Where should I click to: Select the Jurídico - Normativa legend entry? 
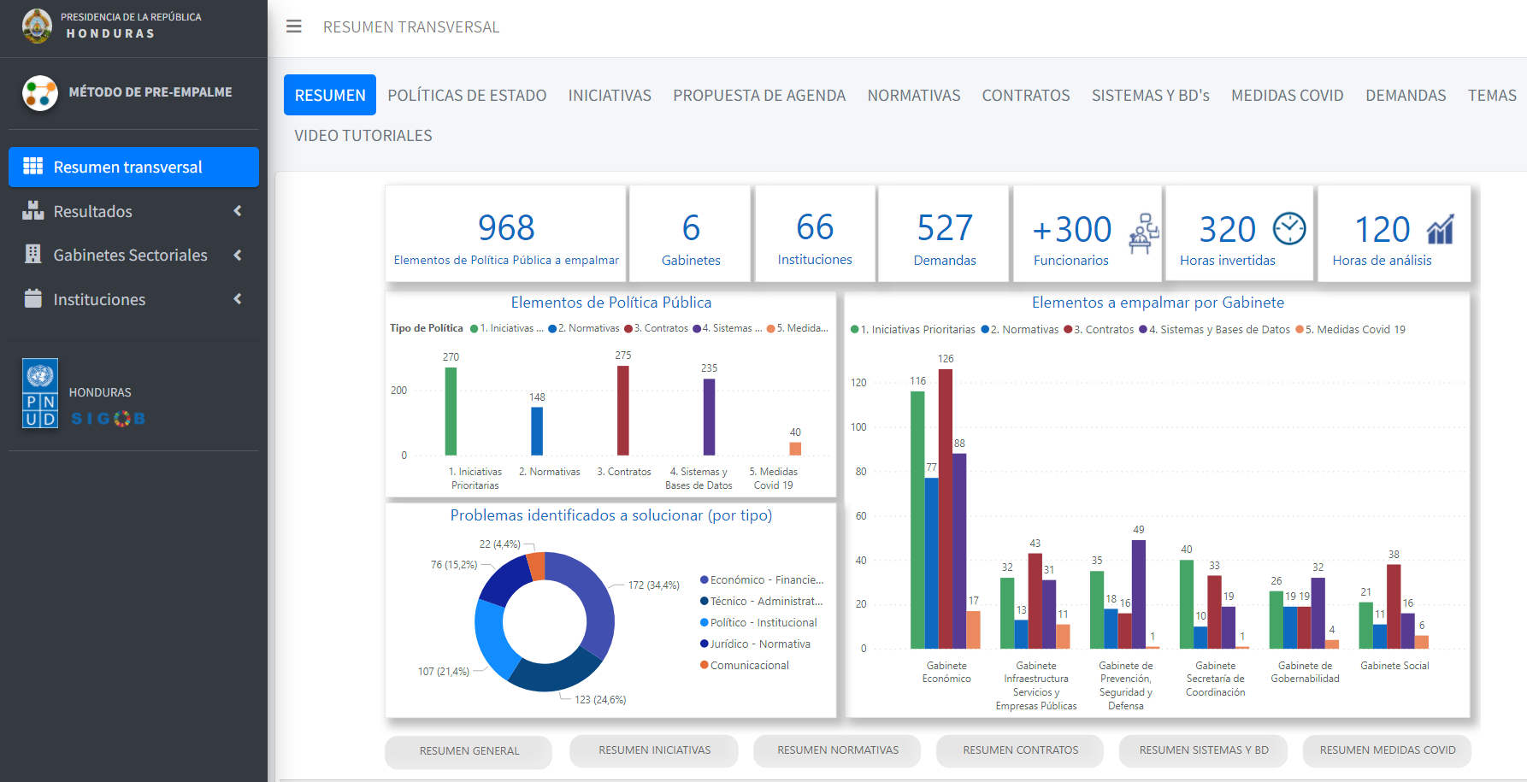pos(755,644)
